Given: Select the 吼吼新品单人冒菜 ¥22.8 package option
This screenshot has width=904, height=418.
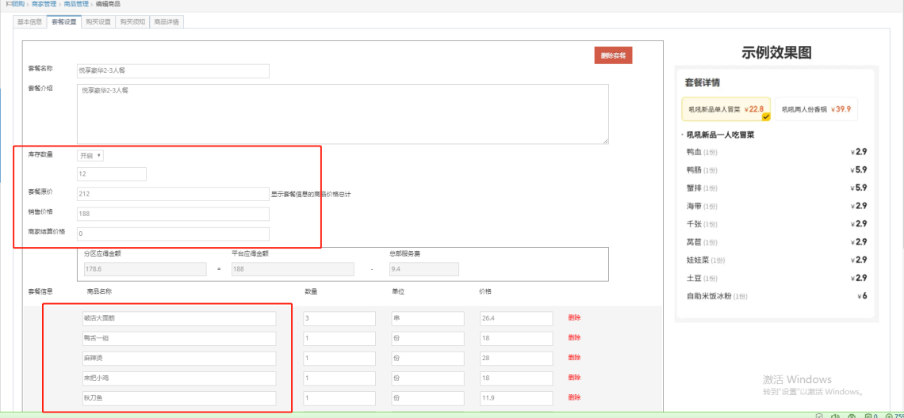Looking at the screenshot, I should [x=726, y=109].
